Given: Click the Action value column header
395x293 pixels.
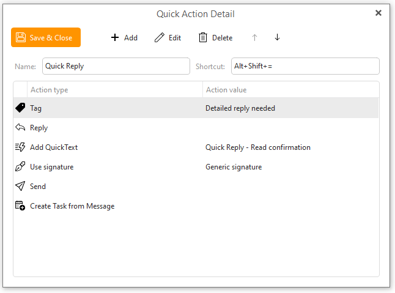Looking at the screenshot, I should pos(226,90).
